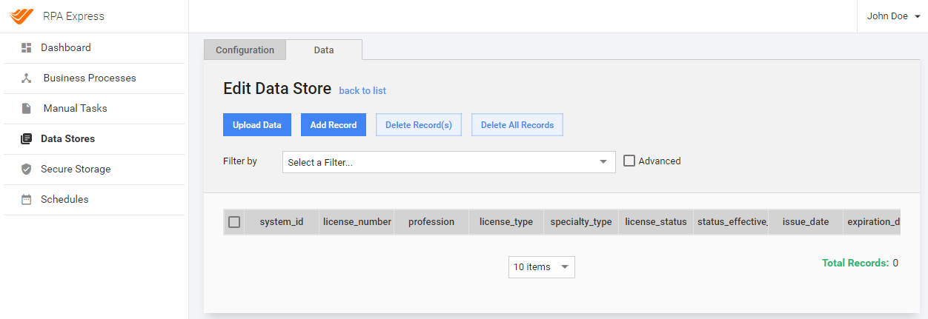Click the status_effective column header
The width and height of the screenshot is (928, 319).
tap(731, 221)
